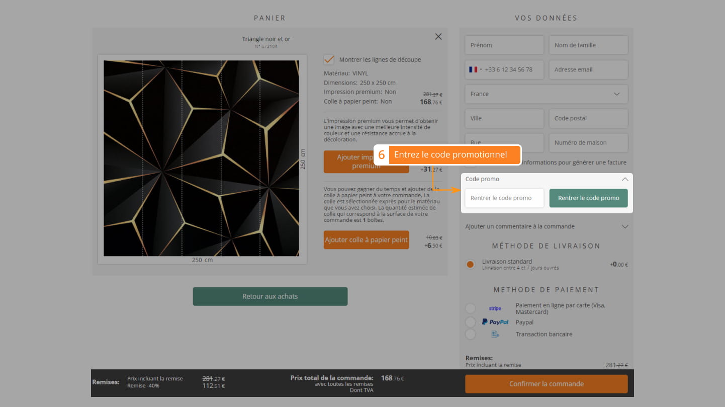Click 'Retour aux achats' button

point(270,296)
